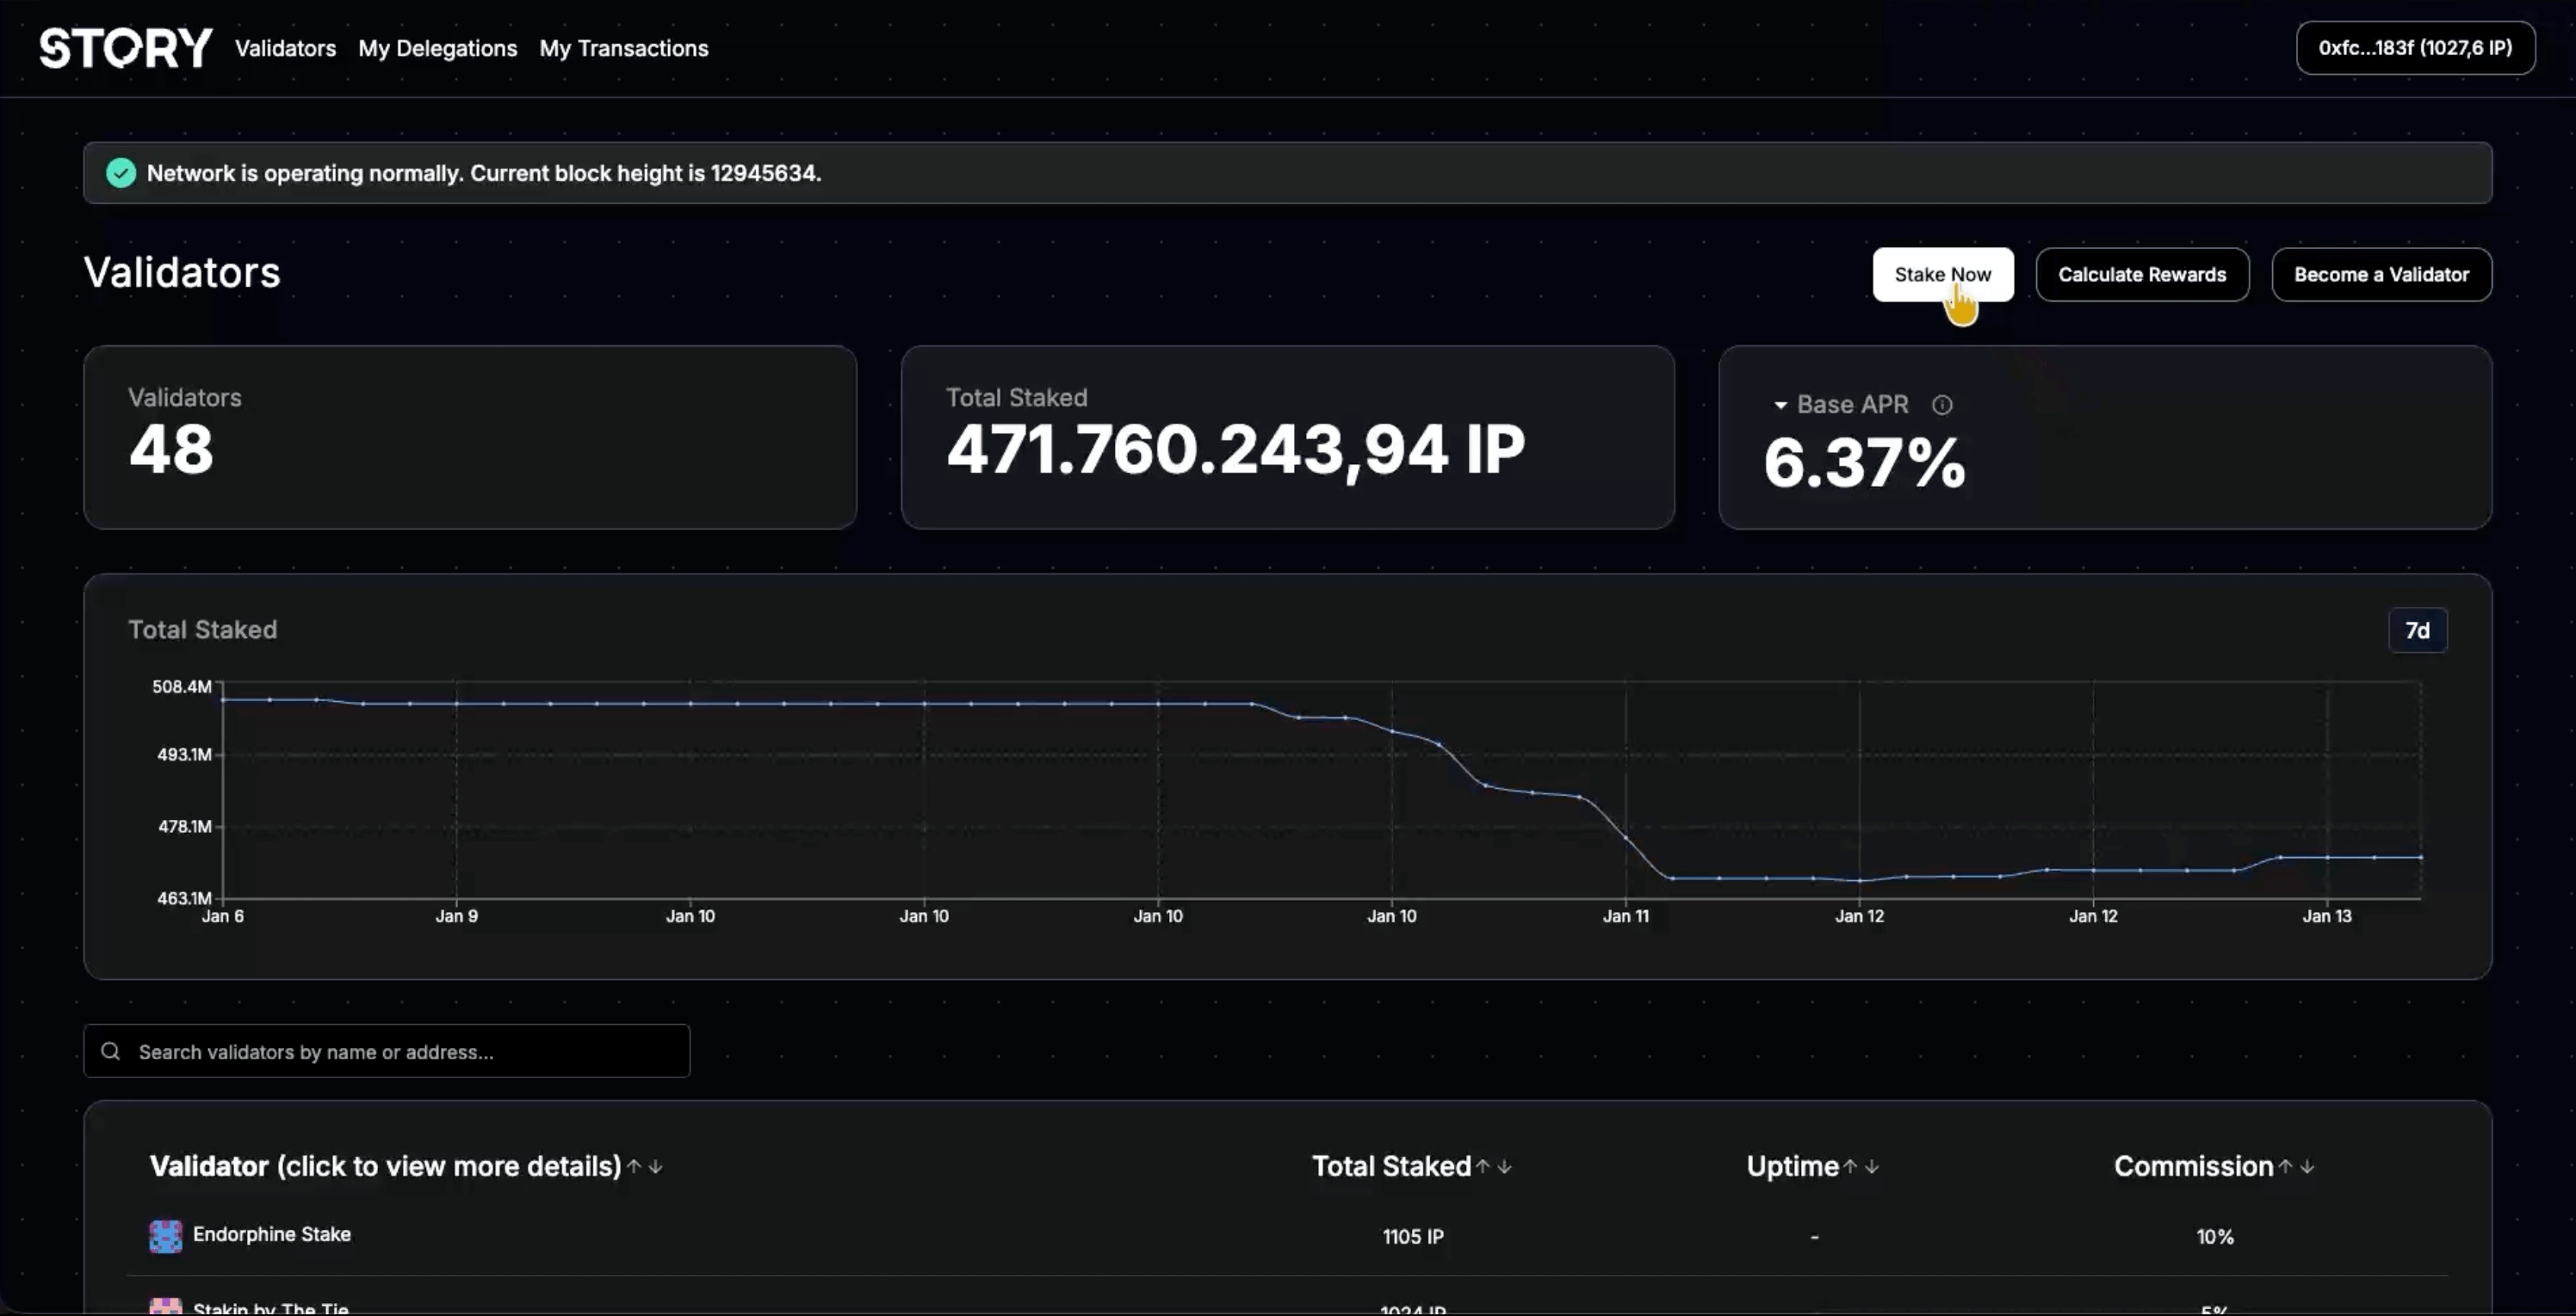Sort Validator column ascending arrow

point(634,1166)
